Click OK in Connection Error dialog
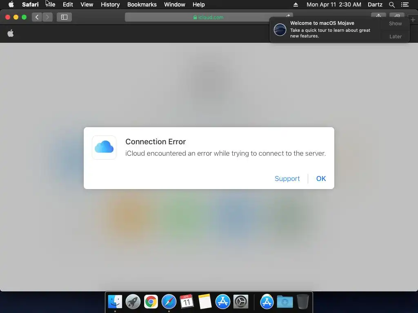Viewport: 418px width, 313px height. (321, 179)
